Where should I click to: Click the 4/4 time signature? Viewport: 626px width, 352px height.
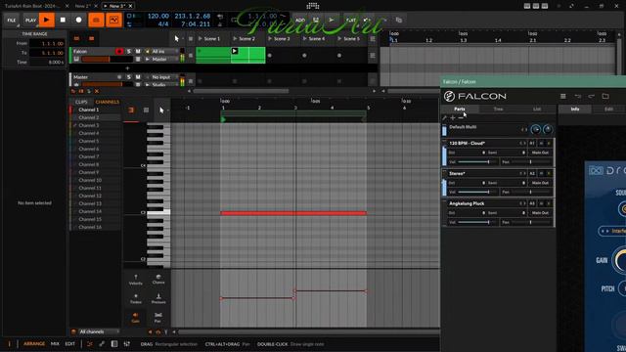163,23
